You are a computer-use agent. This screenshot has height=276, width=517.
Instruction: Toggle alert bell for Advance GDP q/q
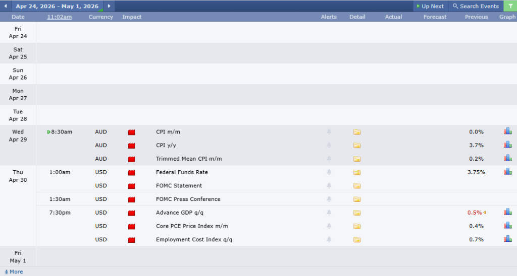pyautogui.click(x=329, y=213)
